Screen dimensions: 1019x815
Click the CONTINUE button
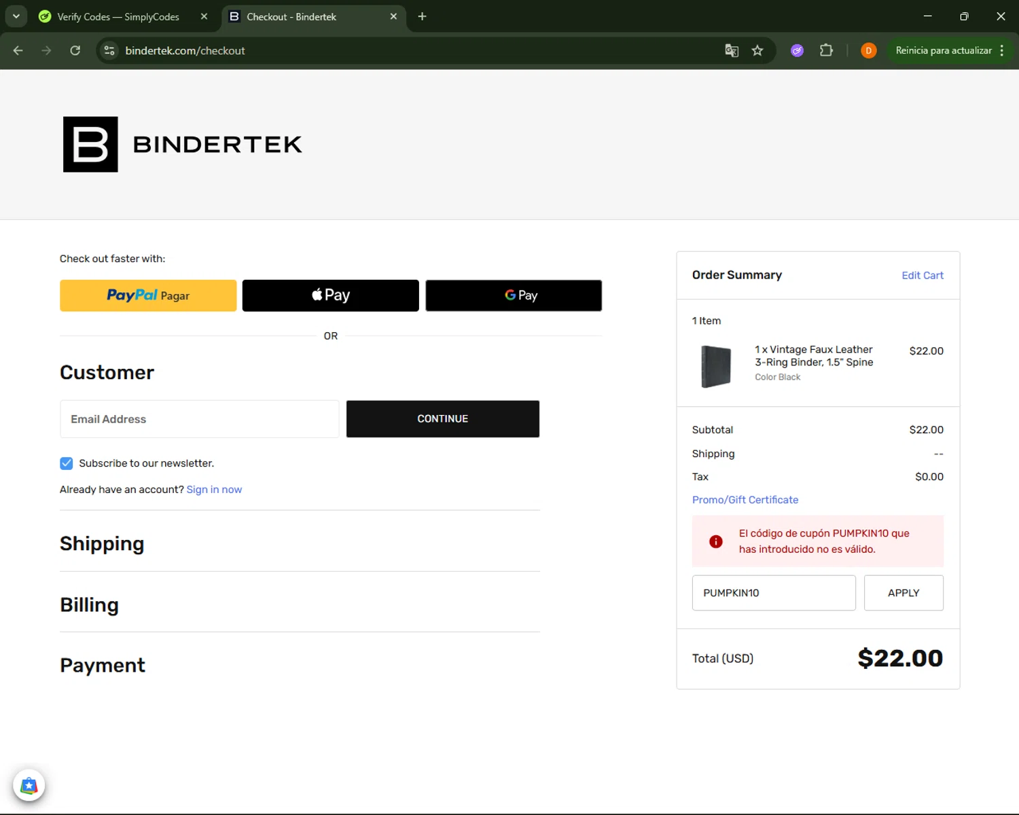coord(443,419)
